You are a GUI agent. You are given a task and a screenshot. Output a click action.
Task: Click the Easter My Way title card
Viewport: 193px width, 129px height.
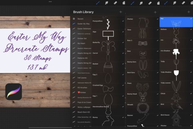tap(35, 51)
